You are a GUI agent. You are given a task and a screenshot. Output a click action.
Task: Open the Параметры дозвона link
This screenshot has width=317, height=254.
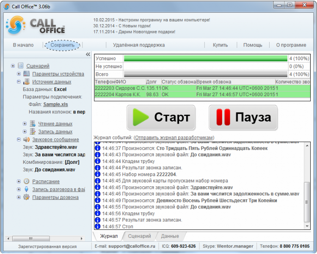pyautogui.click(x=55, y=197)
